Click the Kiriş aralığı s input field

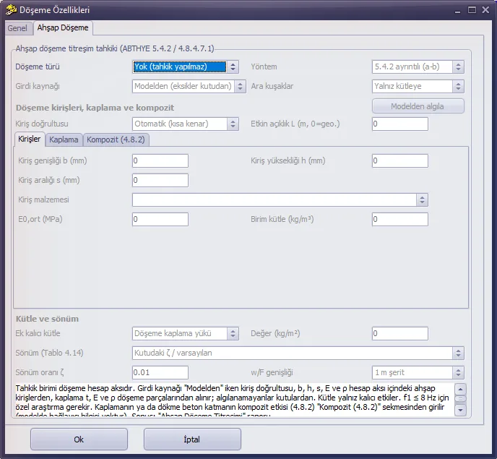pos(160,180)
